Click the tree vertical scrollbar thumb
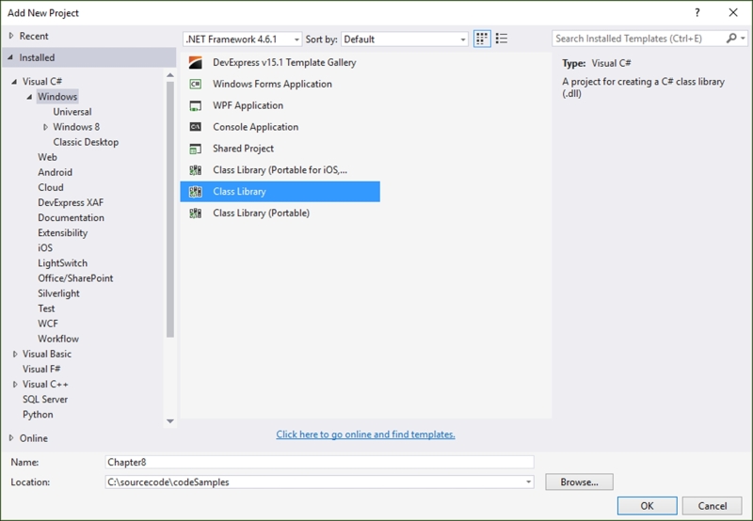 coord(170,210)
